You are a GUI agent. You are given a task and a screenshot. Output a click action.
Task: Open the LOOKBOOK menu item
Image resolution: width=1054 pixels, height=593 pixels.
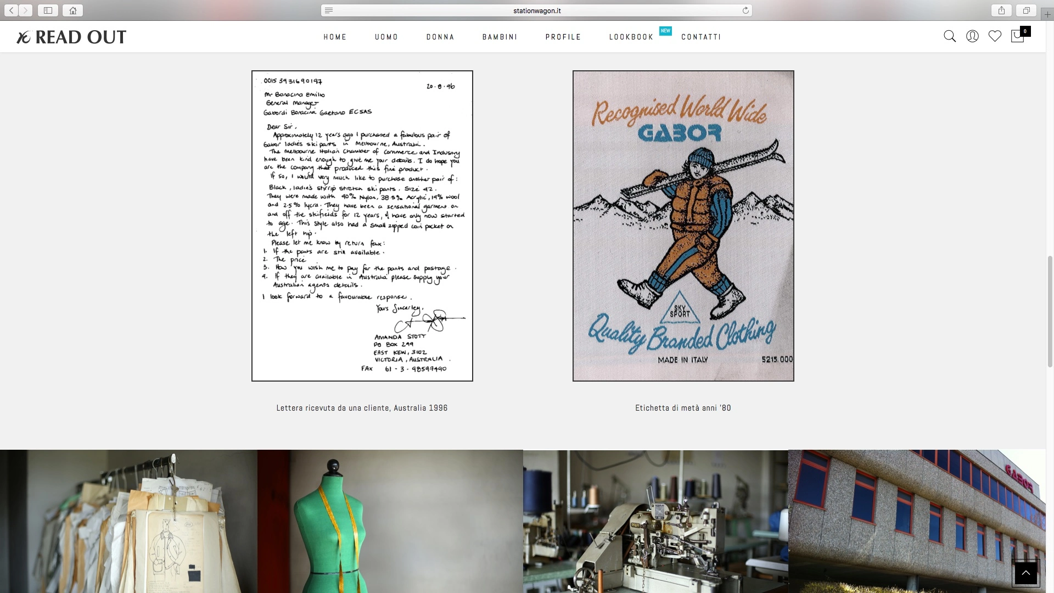coord(631,37)
